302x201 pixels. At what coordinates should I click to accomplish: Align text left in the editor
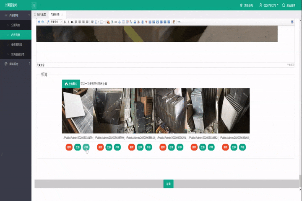pyautogui.click(x=76, y=22)
